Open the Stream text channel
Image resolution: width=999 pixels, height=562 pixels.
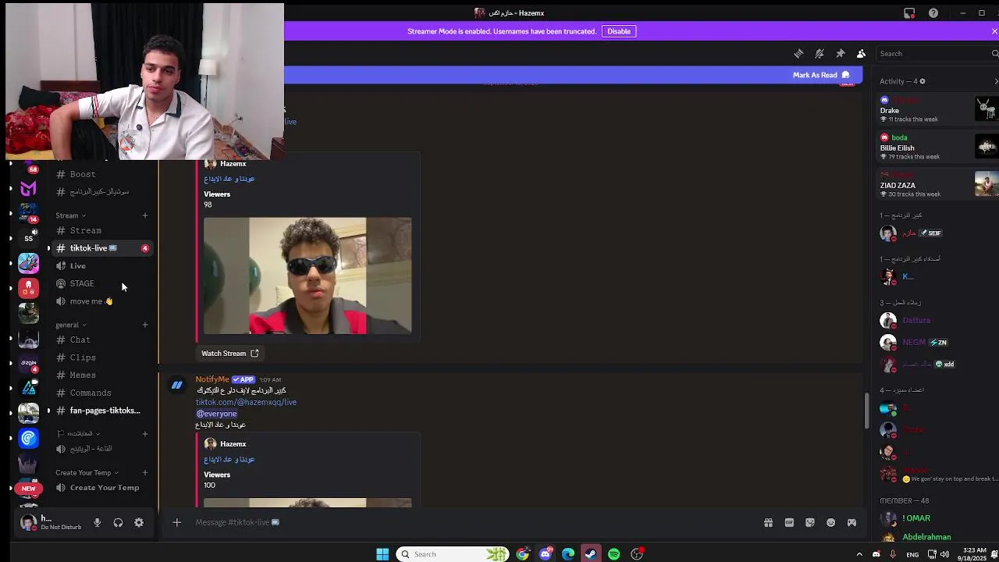[101, 230]
